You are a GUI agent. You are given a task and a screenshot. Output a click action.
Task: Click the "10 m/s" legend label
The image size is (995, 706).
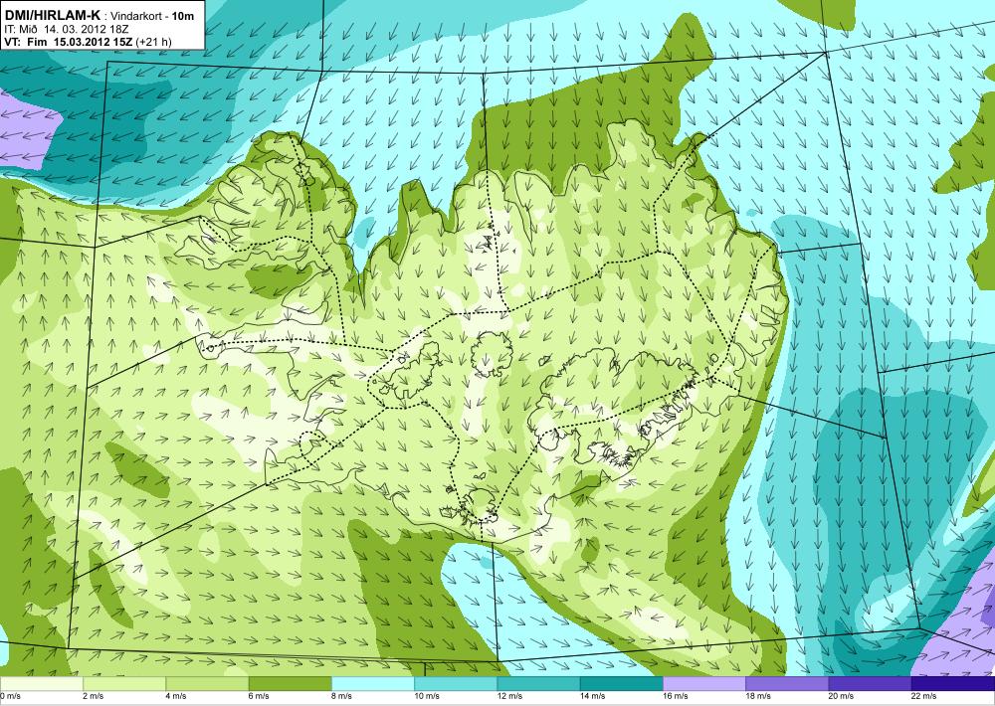point(428,696)
